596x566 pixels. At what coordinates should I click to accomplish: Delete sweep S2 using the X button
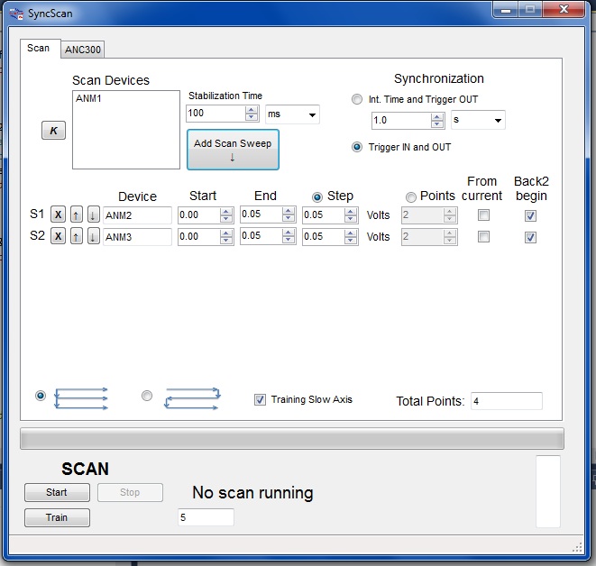(58, 236)
